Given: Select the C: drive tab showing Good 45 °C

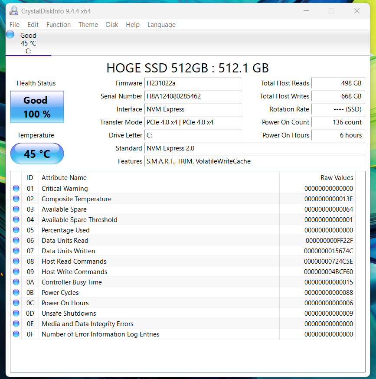Looking at the screenshot, I should point(29,43).
